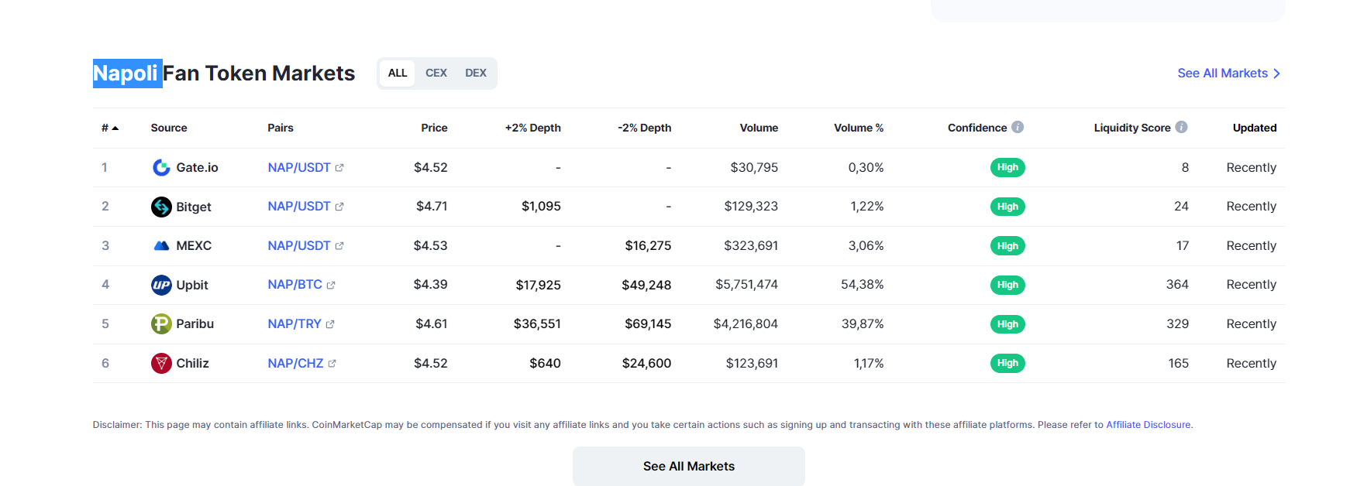
Task: Sort by Updated column header
Action: click(x=1255, y=128)
